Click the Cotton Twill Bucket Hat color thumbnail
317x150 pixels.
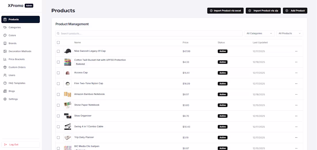pyautogui.click(x=67, y=62)
